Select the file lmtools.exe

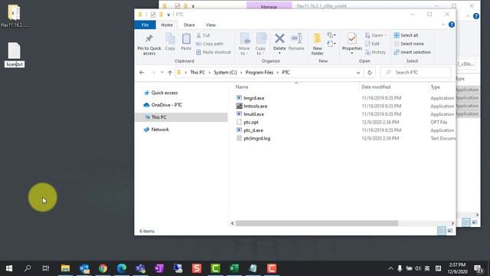[x=255, y=106]
